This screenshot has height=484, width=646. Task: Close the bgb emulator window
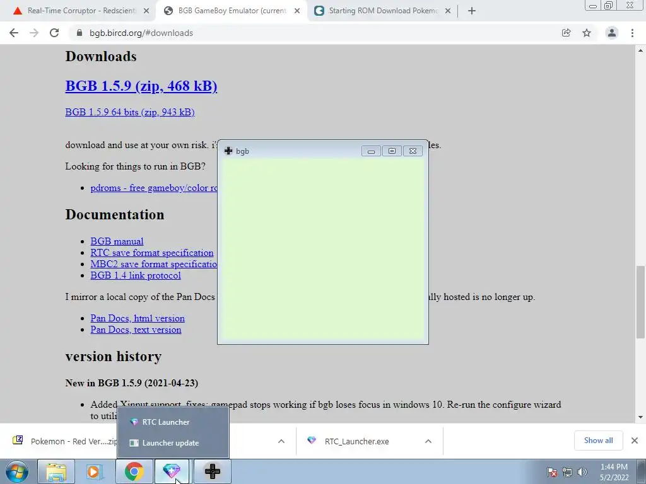pos(413,151)
